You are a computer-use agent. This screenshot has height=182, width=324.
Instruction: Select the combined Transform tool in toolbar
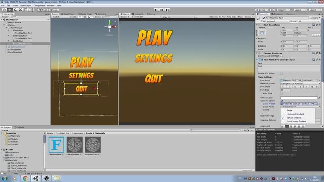coord(31,10)
